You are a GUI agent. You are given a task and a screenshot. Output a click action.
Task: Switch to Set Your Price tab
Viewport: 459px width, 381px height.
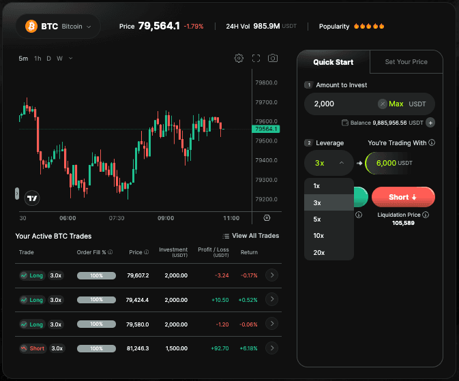click(x=406, y=62)
